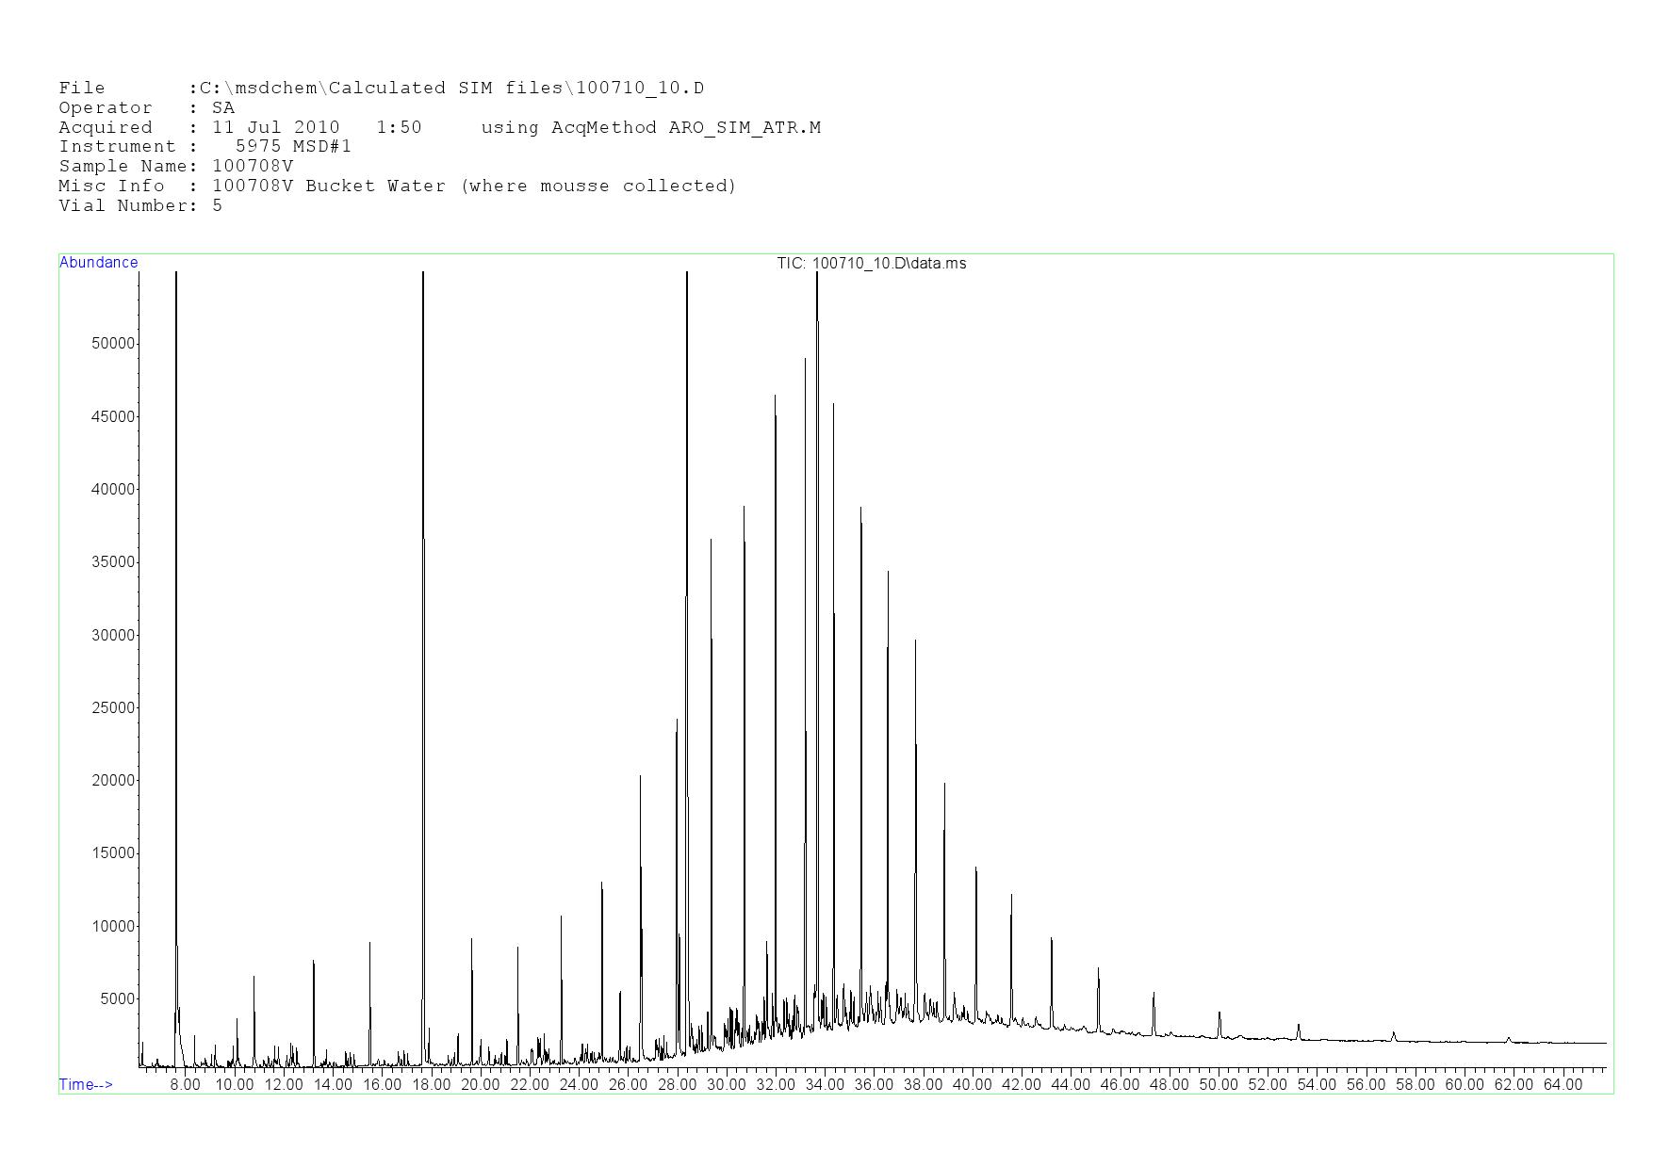Select the Sample Name 100708V line

(175, 167)
